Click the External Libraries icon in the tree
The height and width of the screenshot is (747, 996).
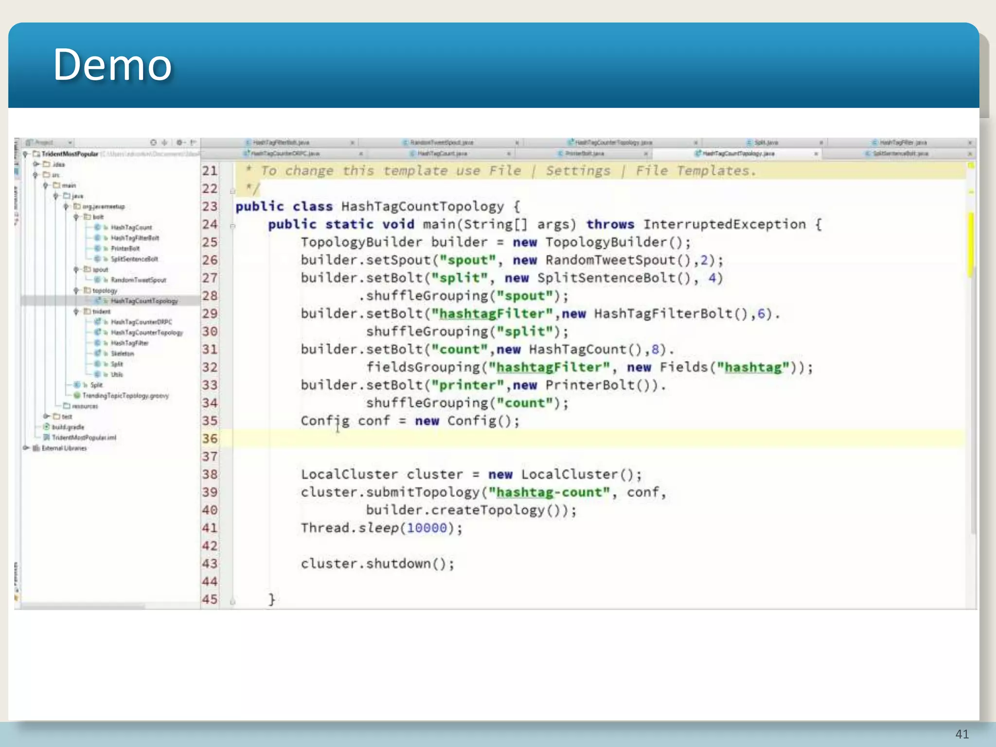[x=36, y=448]
